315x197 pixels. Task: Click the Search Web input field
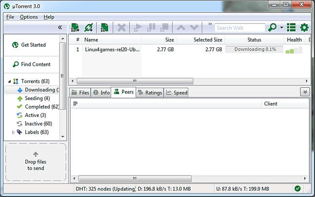click(240, 28)
